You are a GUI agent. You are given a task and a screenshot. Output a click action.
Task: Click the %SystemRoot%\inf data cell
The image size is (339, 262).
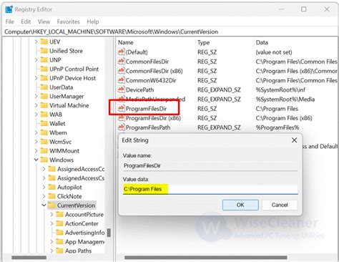(x=280, y=89)
